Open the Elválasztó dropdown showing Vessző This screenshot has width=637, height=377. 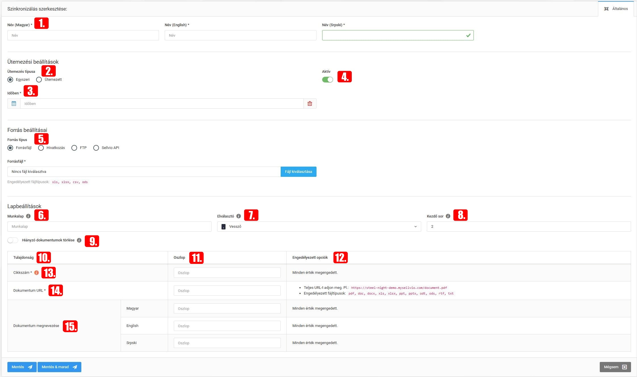pos(319,227)
